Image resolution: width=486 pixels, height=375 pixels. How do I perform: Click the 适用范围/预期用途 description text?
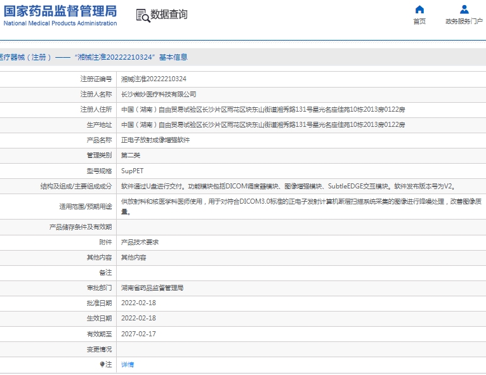coord(301,206)
